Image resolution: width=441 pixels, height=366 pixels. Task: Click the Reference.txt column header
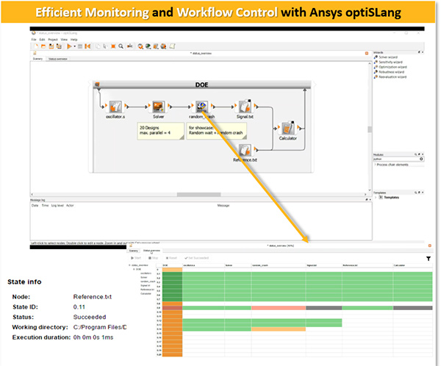tap(367, 265)
